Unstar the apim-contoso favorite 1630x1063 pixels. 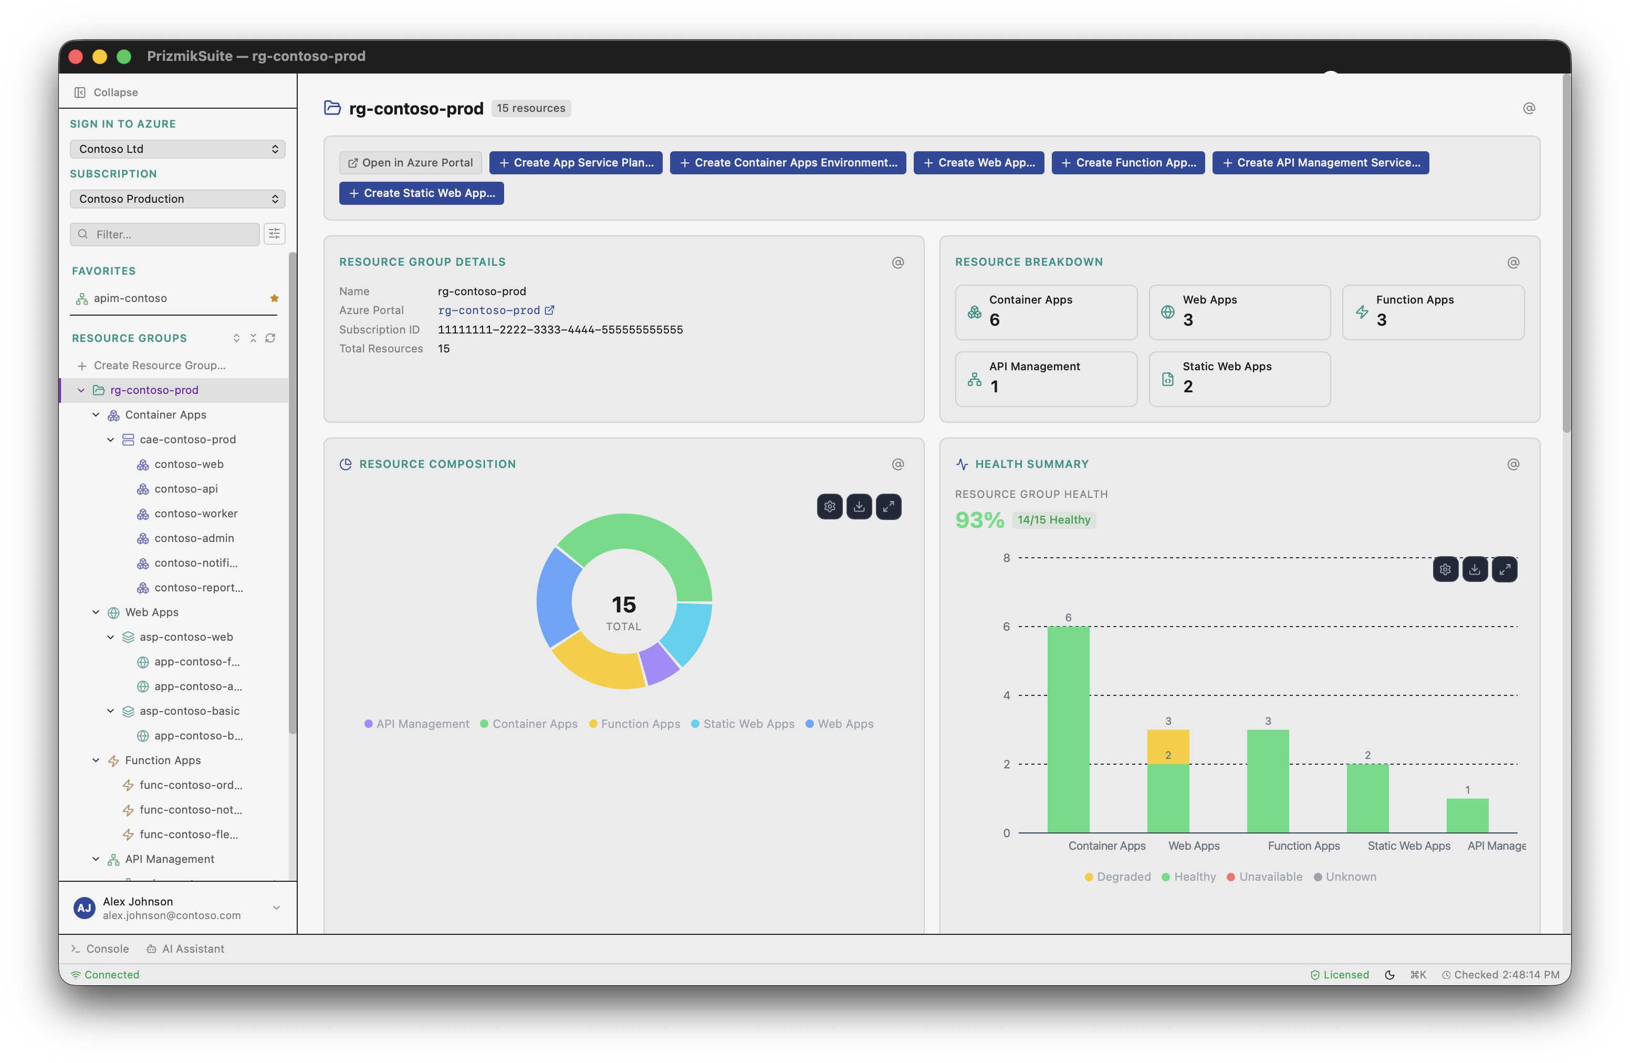(x=274, y=298)
